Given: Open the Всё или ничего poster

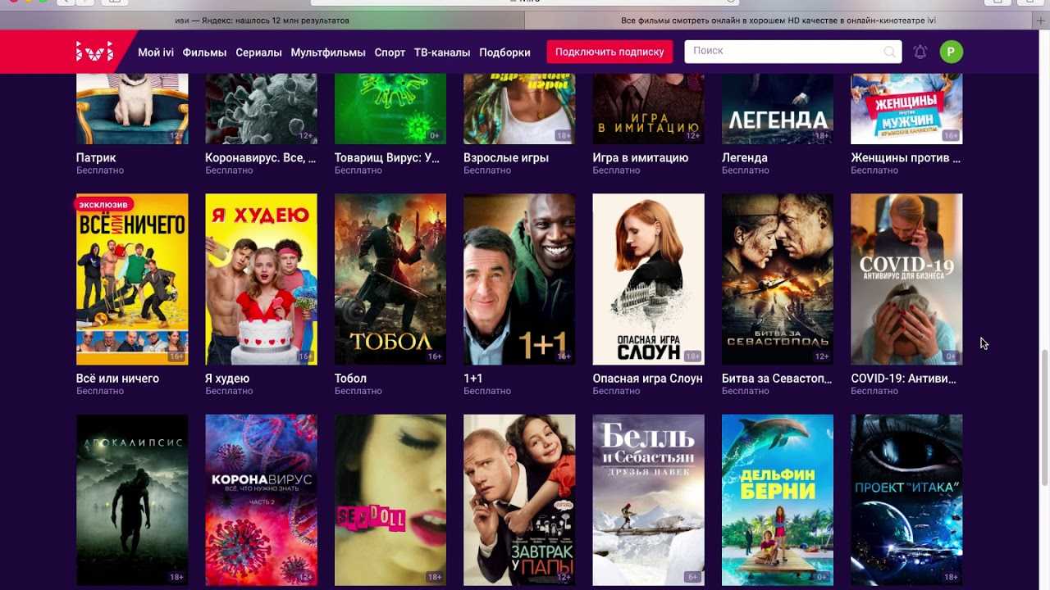Looking at the screenshot, I should pyautogui.click(x=132, y=279).
